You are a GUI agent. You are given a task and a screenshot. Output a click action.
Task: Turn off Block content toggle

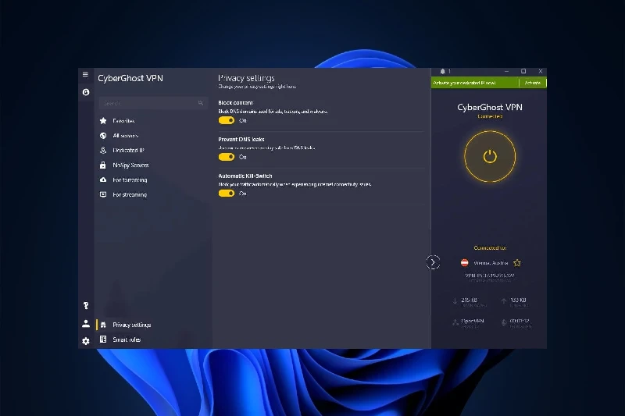click(227, 120)
